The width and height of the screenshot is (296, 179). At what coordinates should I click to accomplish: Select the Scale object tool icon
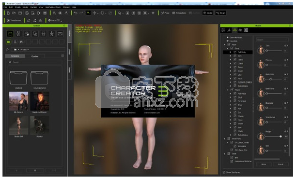point(110,13)
